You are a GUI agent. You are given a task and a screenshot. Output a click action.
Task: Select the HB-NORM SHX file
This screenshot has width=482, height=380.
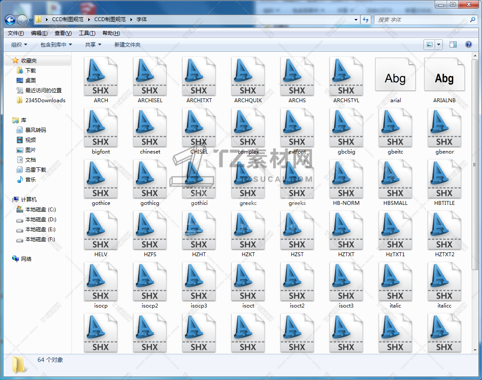point(346,179)
